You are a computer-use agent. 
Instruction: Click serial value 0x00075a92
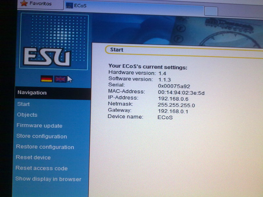(174, 86)
